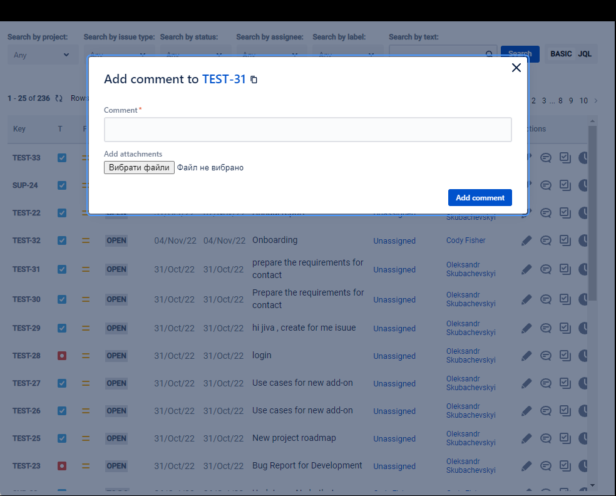Click medium priority icon in TEST-27 row
The image size is (616, 496).
(86, 383)
